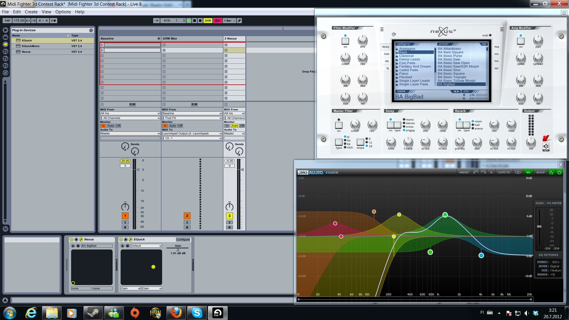This screenshot has width=569, height=320.
Task: Enable Draw Mode pencil icon
Action: [x=239, y=21]
